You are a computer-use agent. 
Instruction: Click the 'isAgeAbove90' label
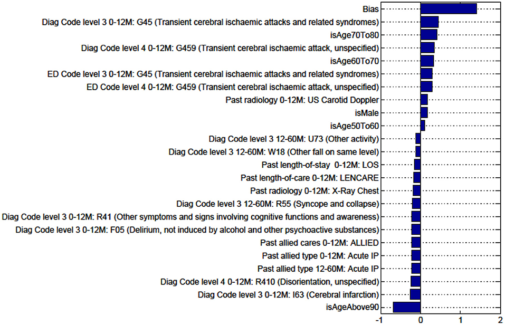click(352, 307)
